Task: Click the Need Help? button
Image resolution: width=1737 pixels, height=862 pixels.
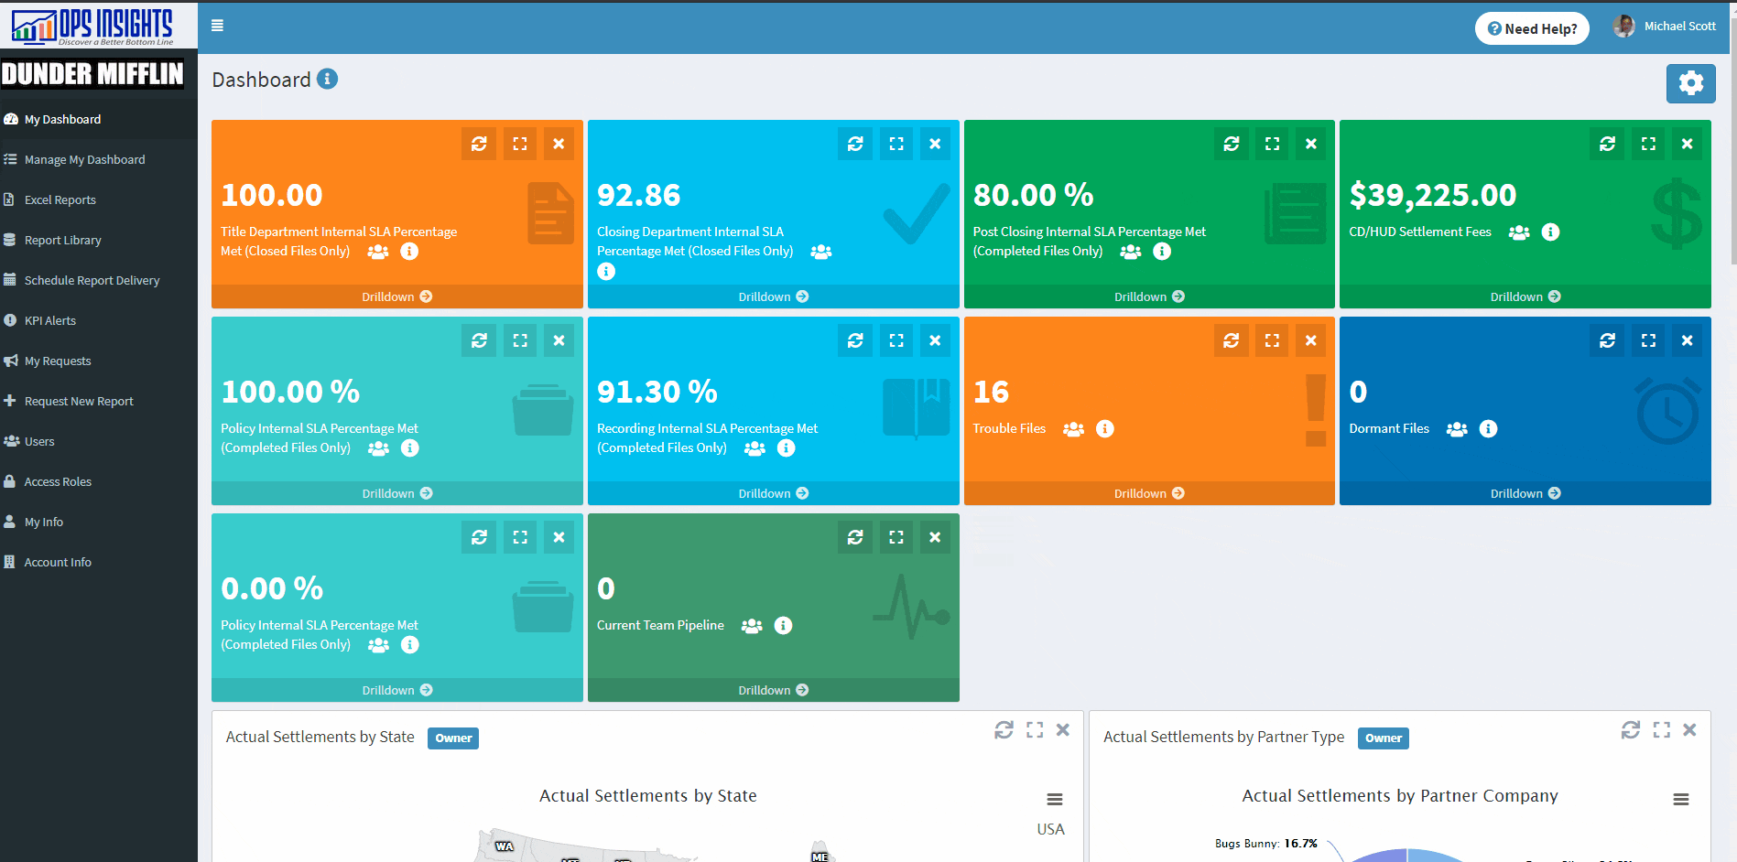Action: (1532, 28)
